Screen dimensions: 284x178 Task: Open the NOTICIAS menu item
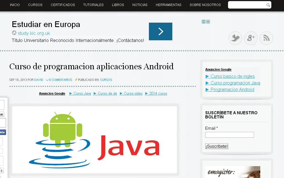pyautogui.click(x=140, y=5)
